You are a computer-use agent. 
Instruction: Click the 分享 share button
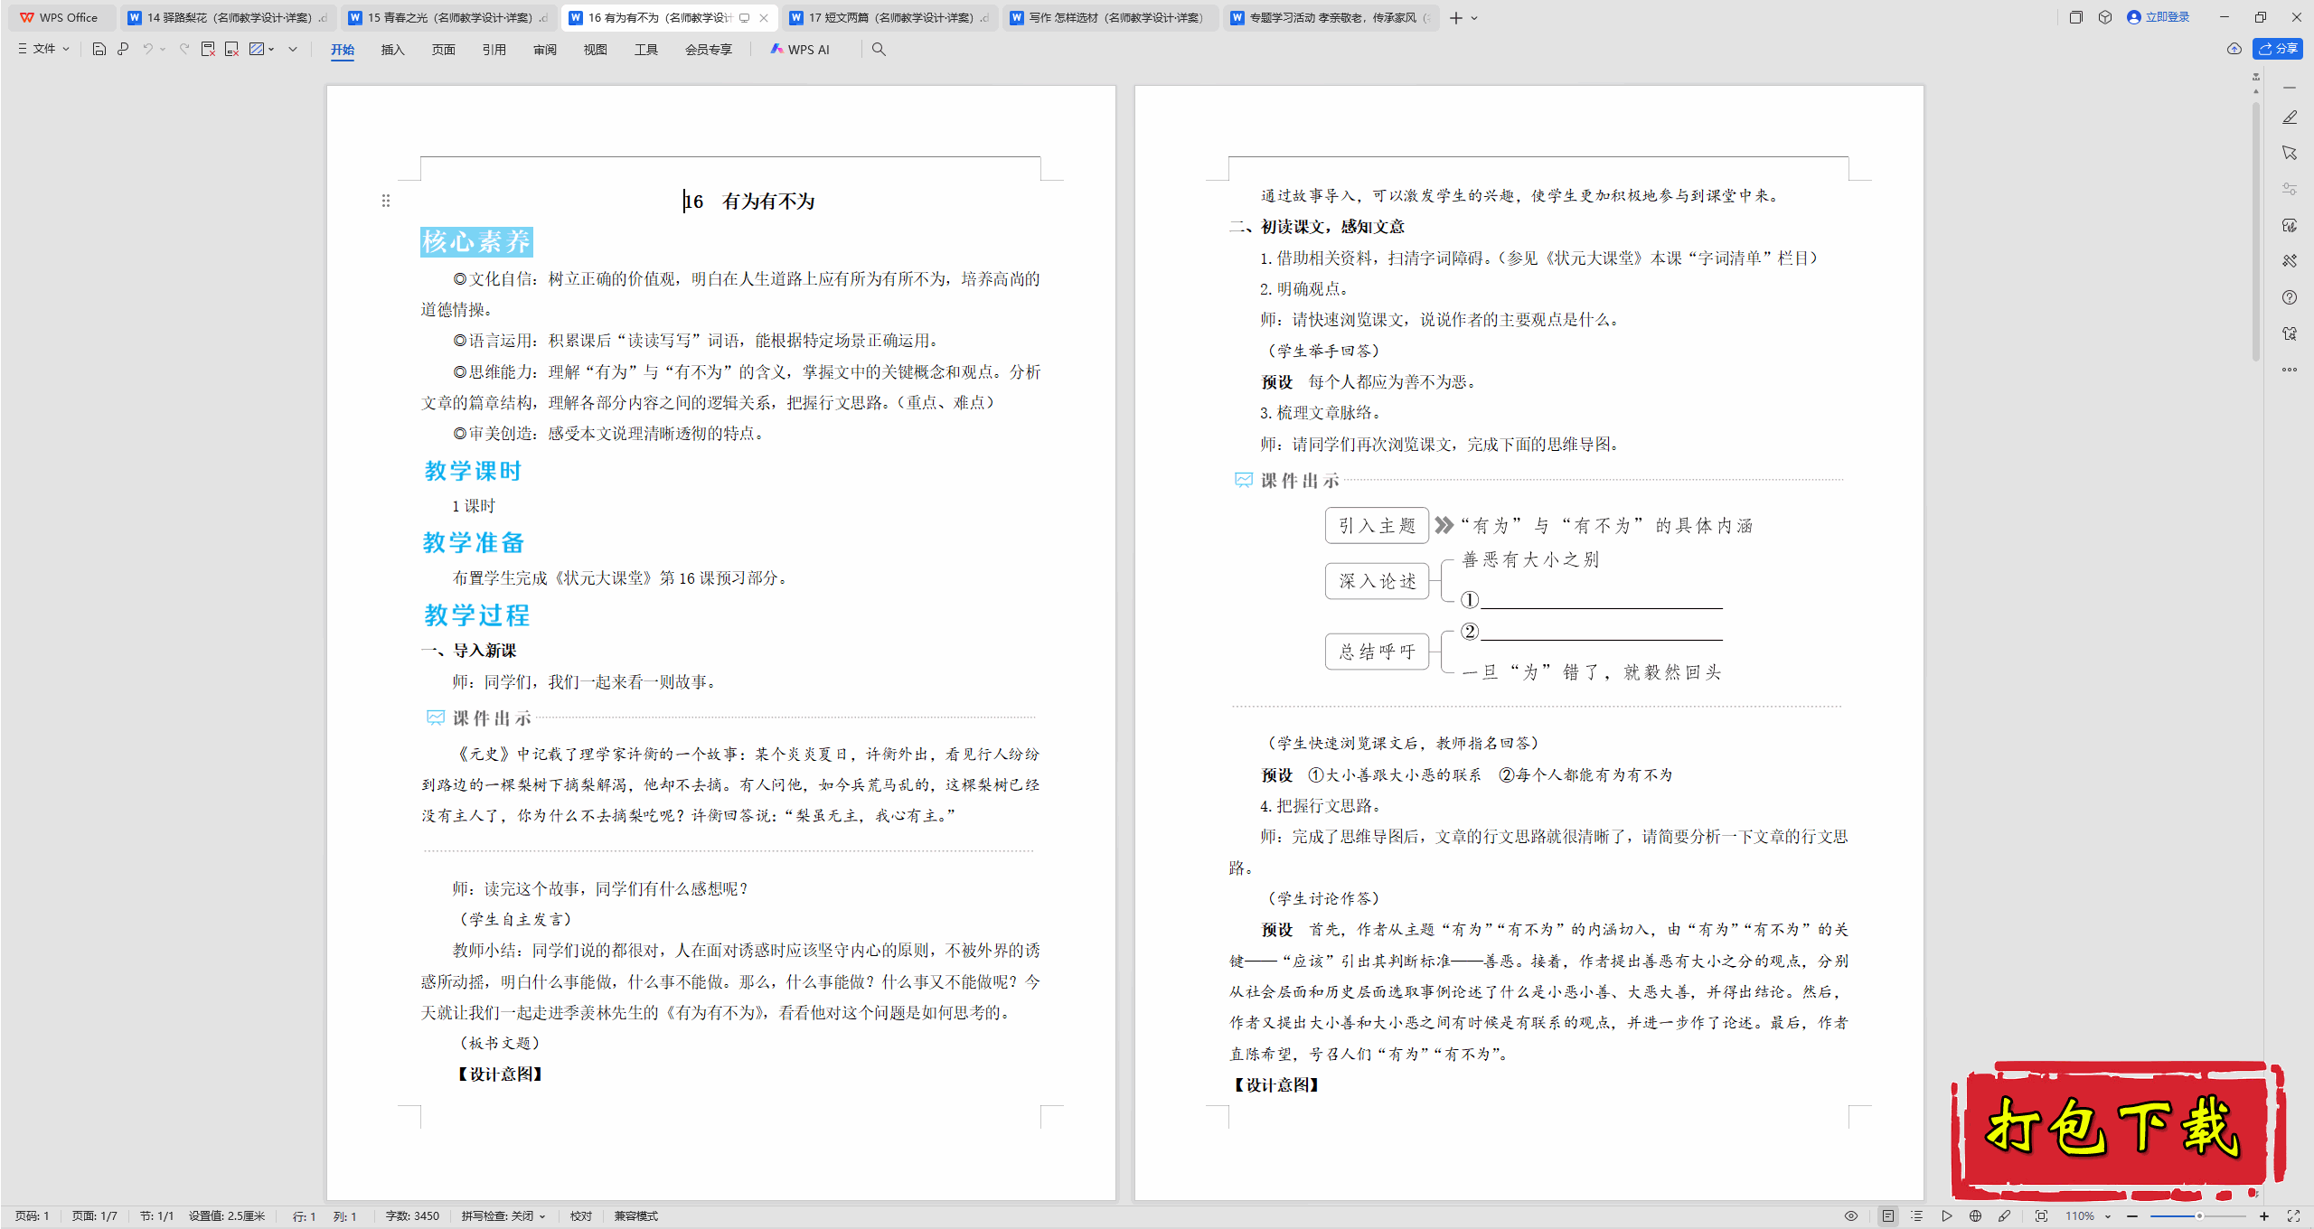coord(2277,49)
